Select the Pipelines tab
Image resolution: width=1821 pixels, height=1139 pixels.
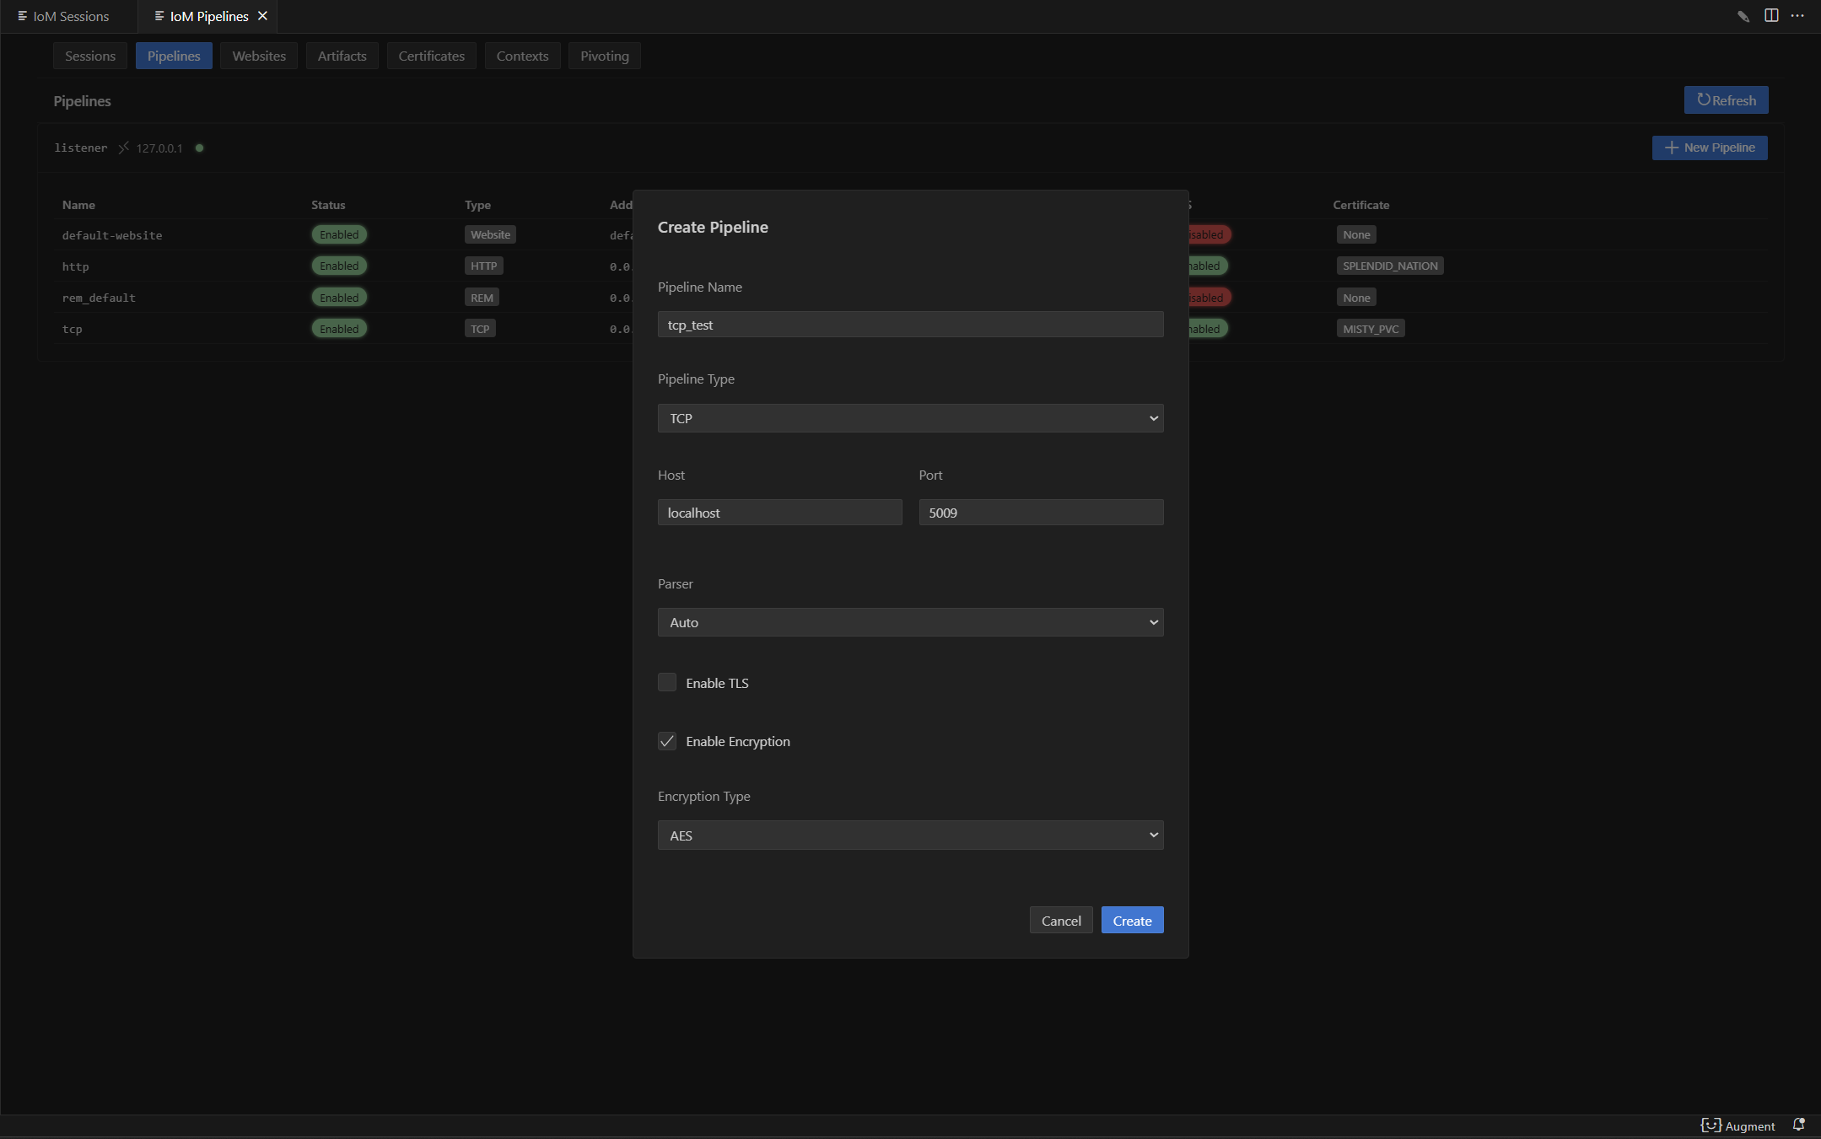174,56
